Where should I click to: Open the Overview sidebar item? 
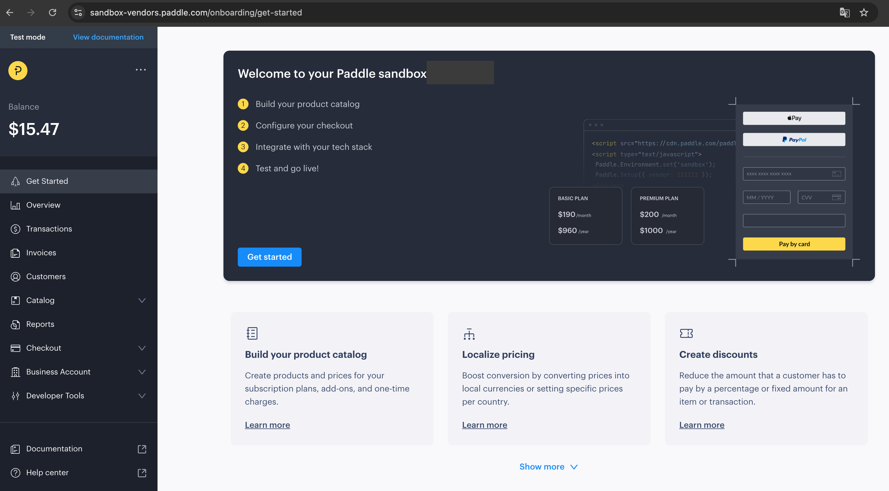coord(44,205)
